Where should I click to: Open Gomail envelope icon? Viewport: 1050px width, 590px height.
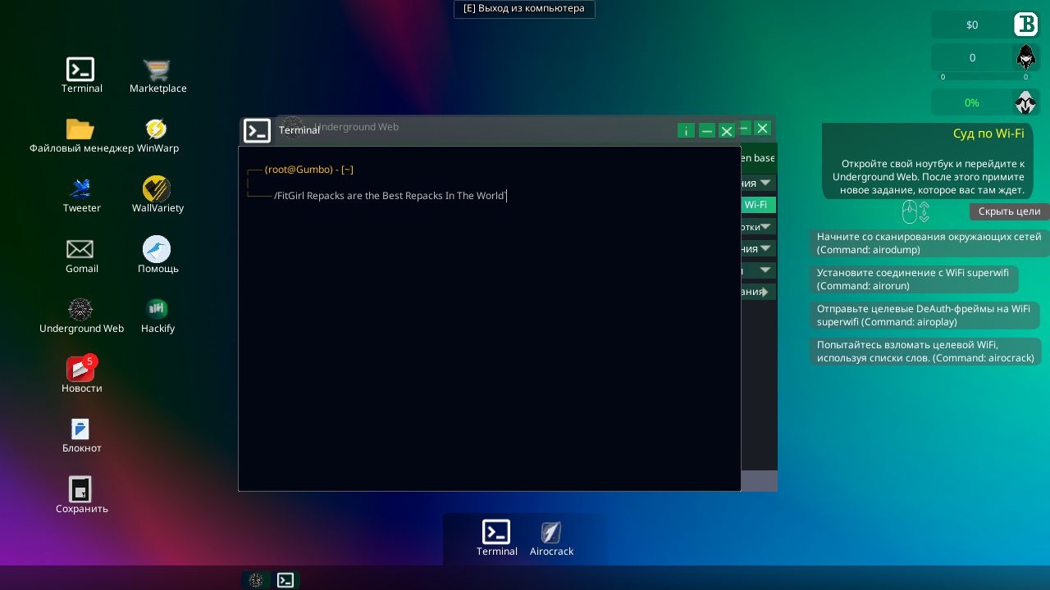pyautogui.click(x=80, y=249)
